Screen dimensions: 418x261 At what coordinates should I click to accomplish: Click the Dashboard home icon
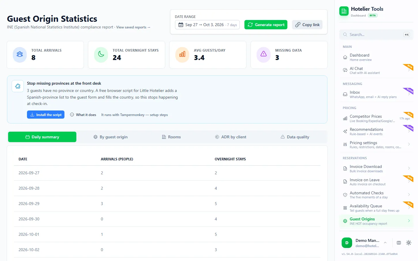coord(345,57)
